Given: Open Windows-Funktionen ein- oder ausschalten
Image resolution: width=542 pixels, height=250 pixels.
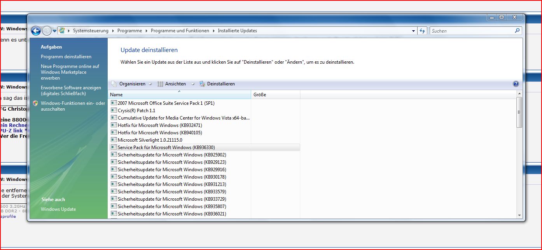Looking at the screenshot, I should click(x=73, y=106).
